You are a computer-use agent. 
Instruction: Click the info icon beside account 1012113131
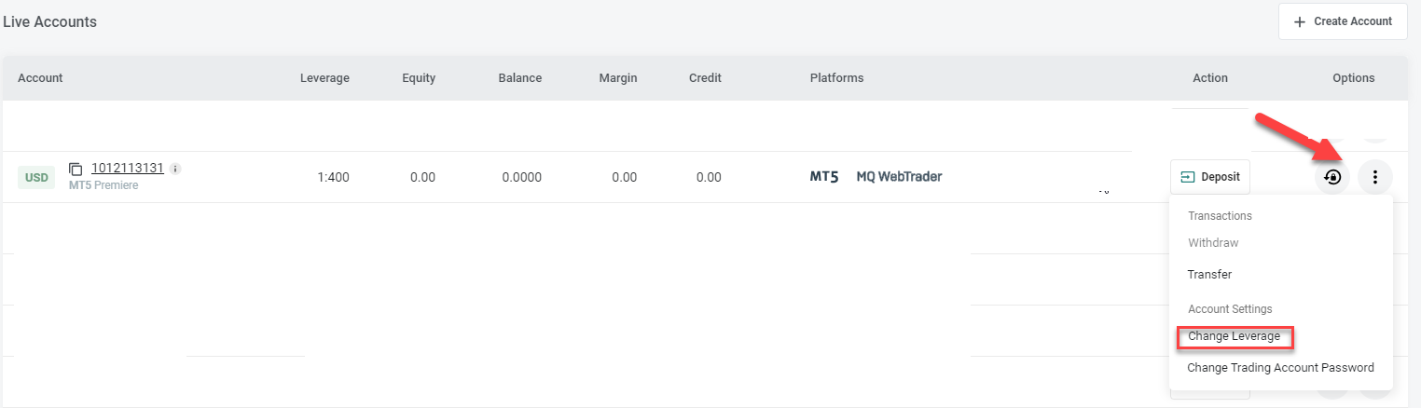pyautogui.click(x=175, y=169)
